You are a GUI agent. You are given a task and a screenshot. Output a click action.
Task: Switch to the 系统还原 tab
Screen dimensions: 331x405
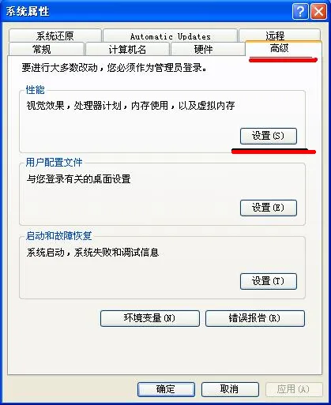[55, 36]
